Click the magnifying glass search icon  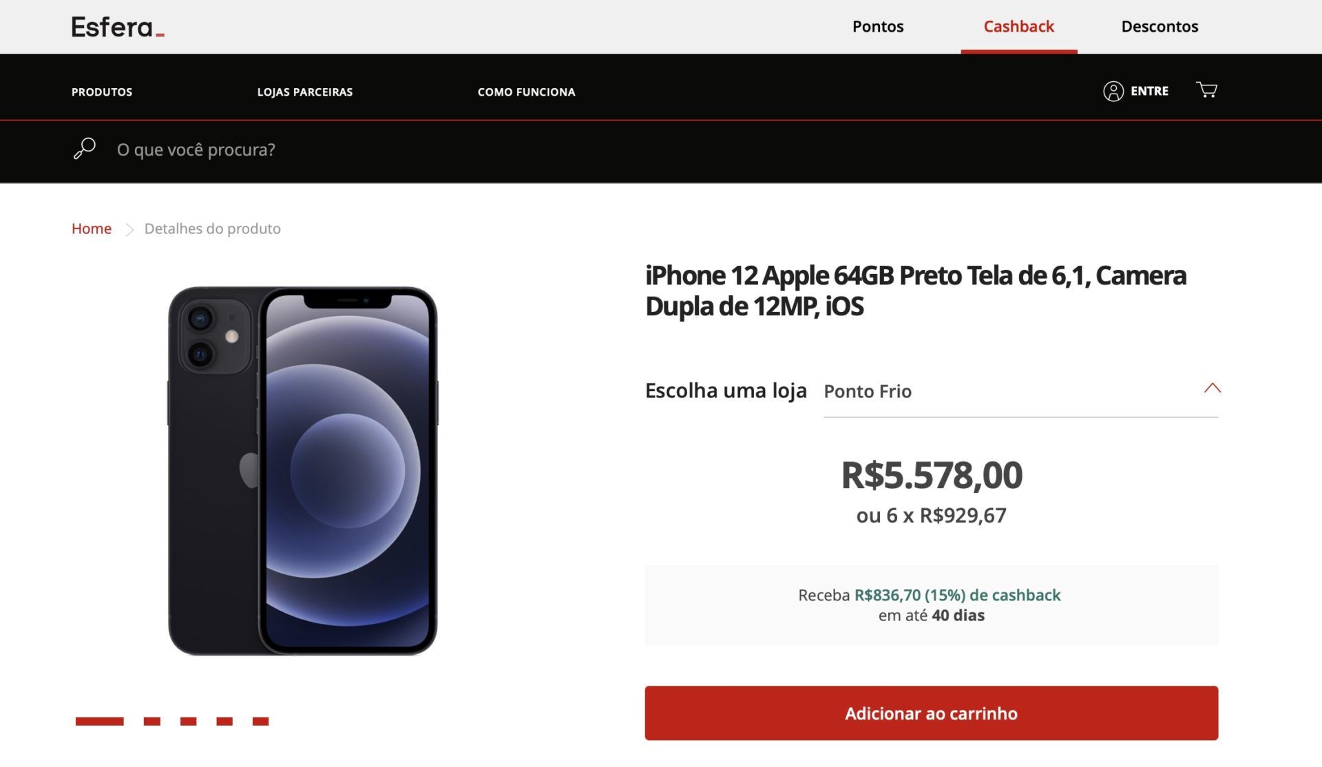coord(85,149)
